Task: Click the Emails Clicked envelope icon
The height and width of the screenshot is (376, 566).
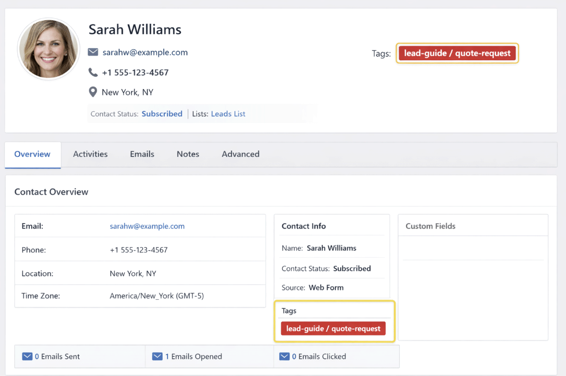Action: point(284,356)
